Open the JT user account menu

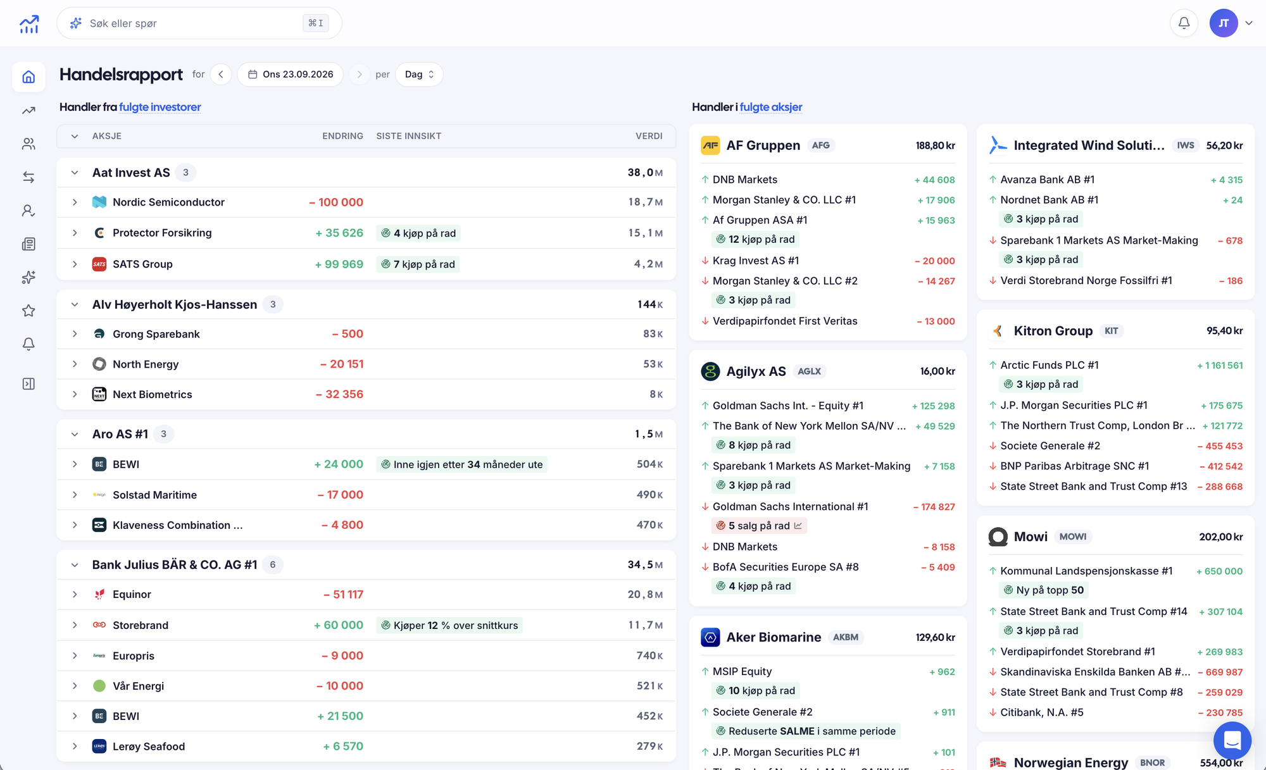pyautogui.click(x=1231, y=23)
